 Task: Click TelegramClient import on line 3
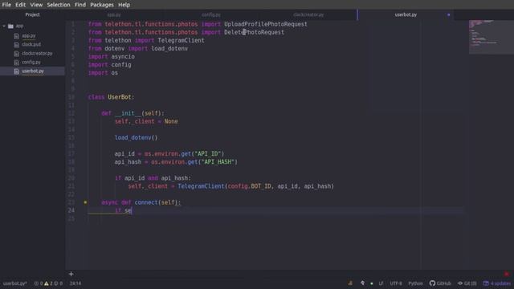click(181, 40)
